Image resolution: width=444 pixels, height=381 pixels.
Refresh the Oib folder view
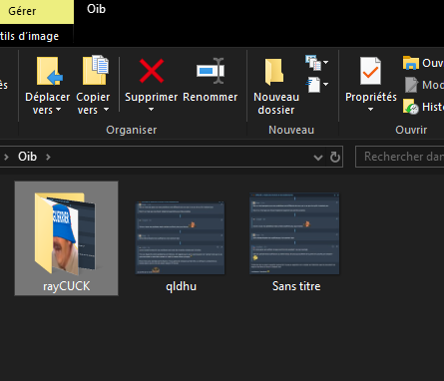[x=335, y=157]
